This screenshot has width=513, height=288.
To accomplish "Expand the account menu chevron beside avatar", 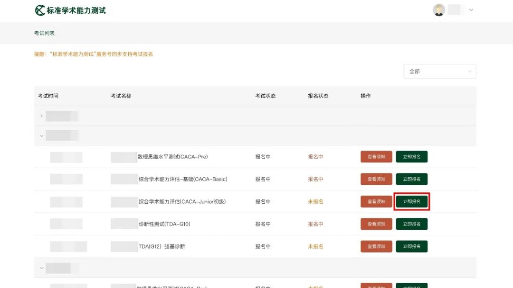I will coord(471,10).
